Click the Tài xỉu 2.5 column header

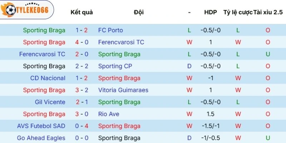[x=268, y=12]
